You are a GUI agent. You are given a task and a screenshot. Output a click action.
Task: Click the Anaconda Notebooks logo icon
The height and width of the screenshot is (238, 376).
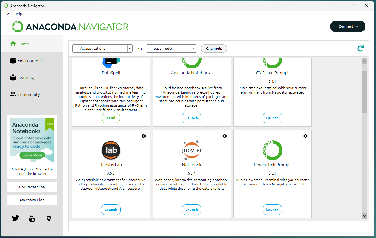(192, 63)
